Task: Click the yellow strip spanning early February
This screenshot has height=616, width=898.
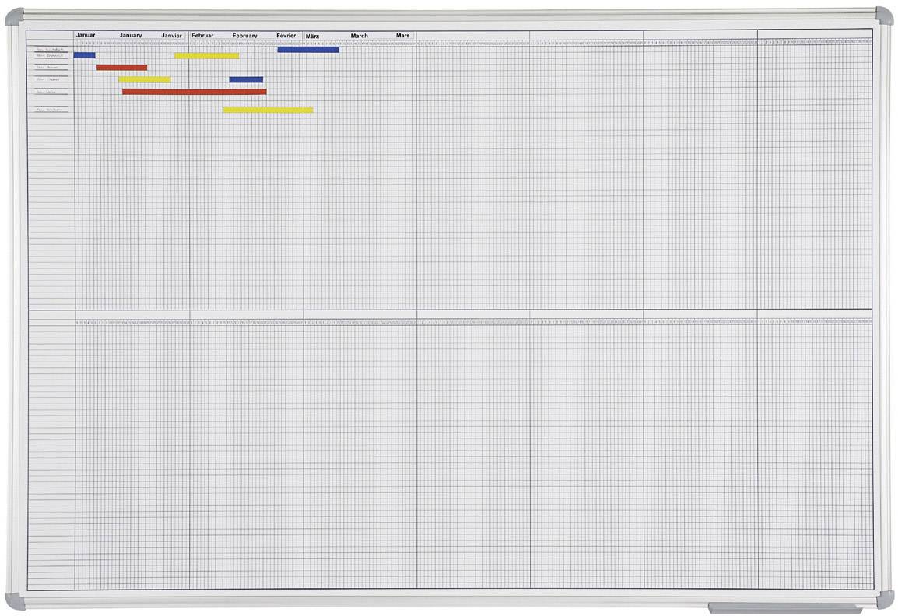Action: click(206, 55)
